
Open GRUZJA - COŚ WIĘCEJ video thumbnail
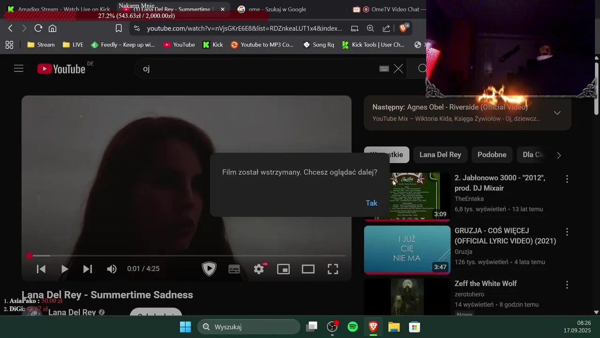click(x=407, y=250)
